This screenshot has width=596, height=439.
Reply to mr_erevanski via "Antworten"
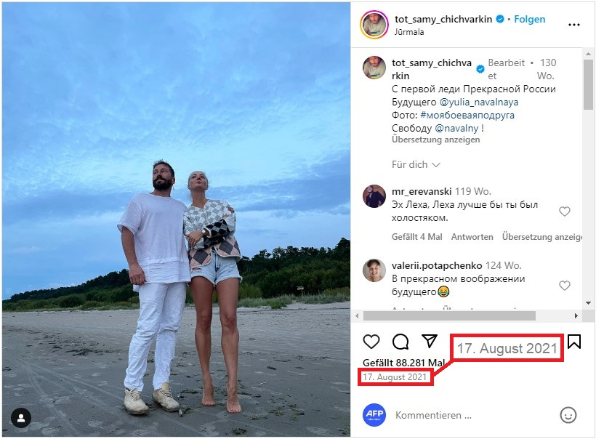click(x=472, y=237)
